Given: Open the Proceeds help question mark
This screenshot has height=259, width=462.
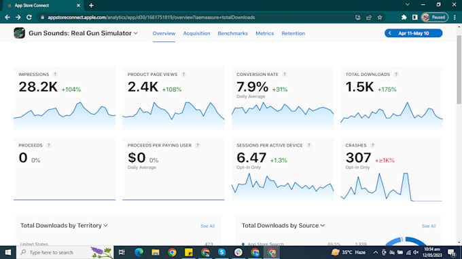Looking at the screenshot, I should coord(49,145).
